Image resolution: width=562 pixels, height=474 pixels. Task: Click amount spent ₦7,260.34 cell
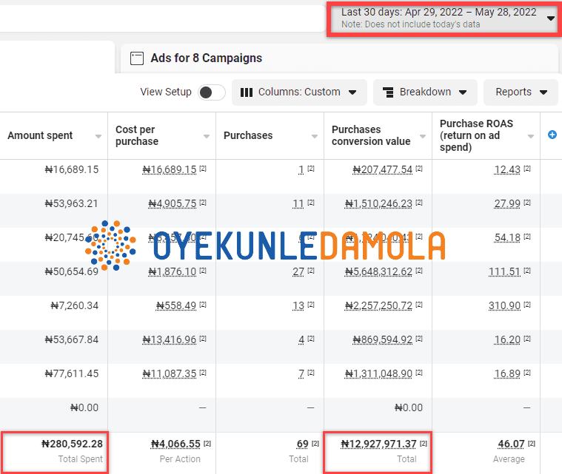pos(75,305)
